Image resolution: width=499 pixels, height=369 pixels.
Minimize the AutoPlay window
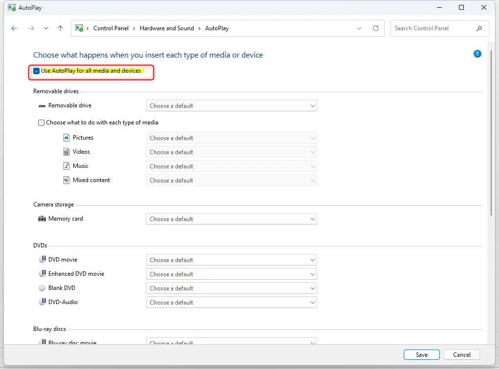point(439,7)
